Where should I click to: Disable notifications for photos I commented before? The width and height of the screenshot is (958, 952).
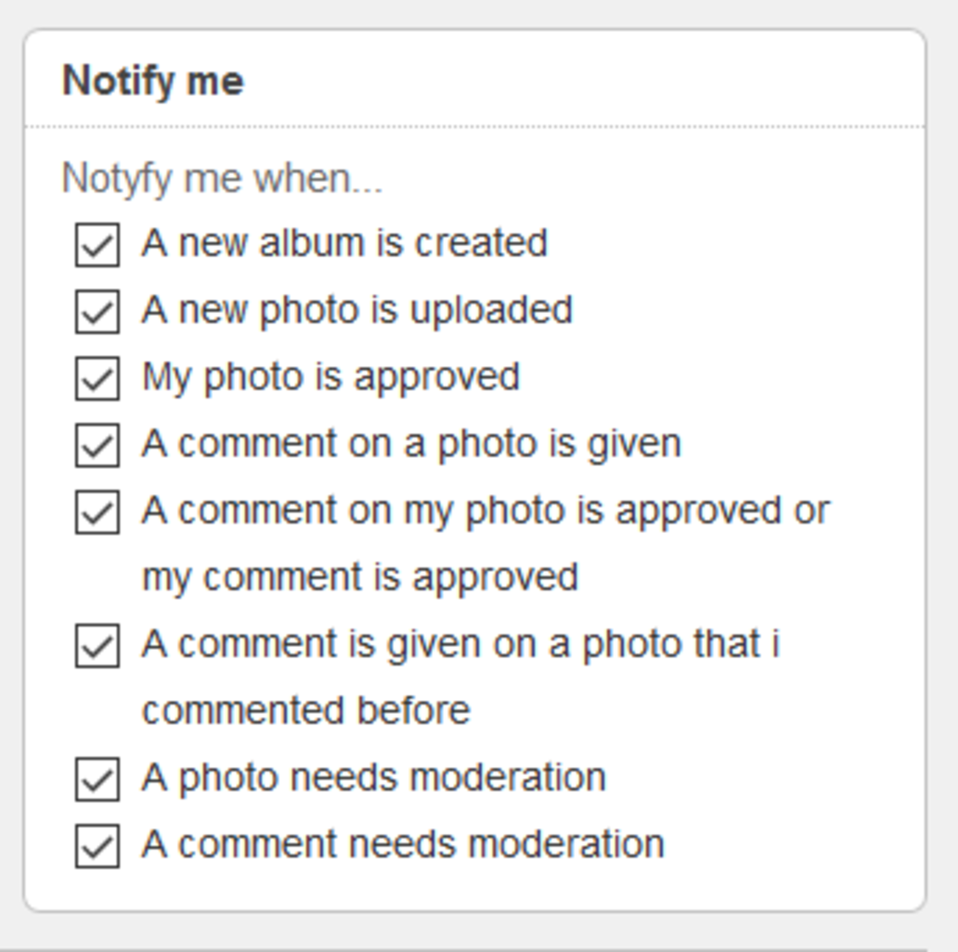[98, 643]
